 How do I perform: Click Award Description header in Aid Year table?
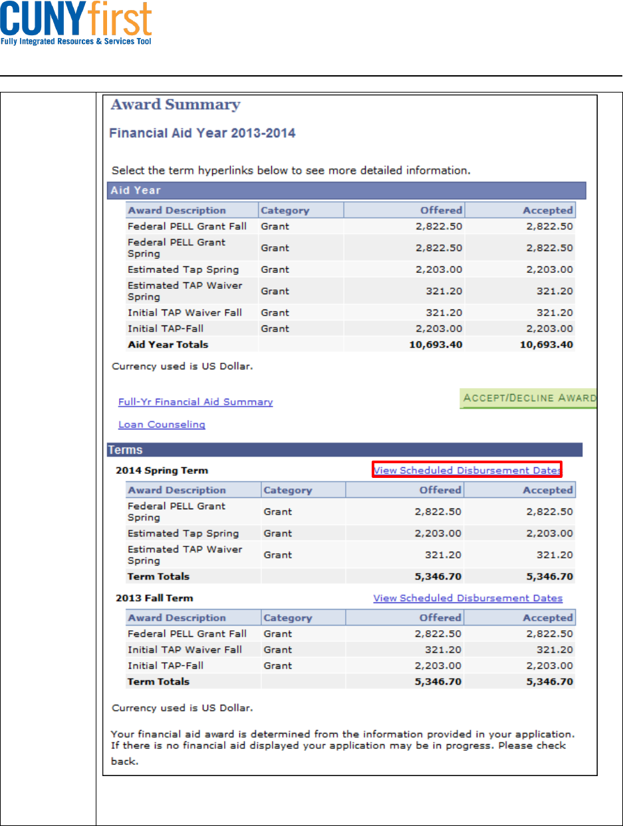191,210
